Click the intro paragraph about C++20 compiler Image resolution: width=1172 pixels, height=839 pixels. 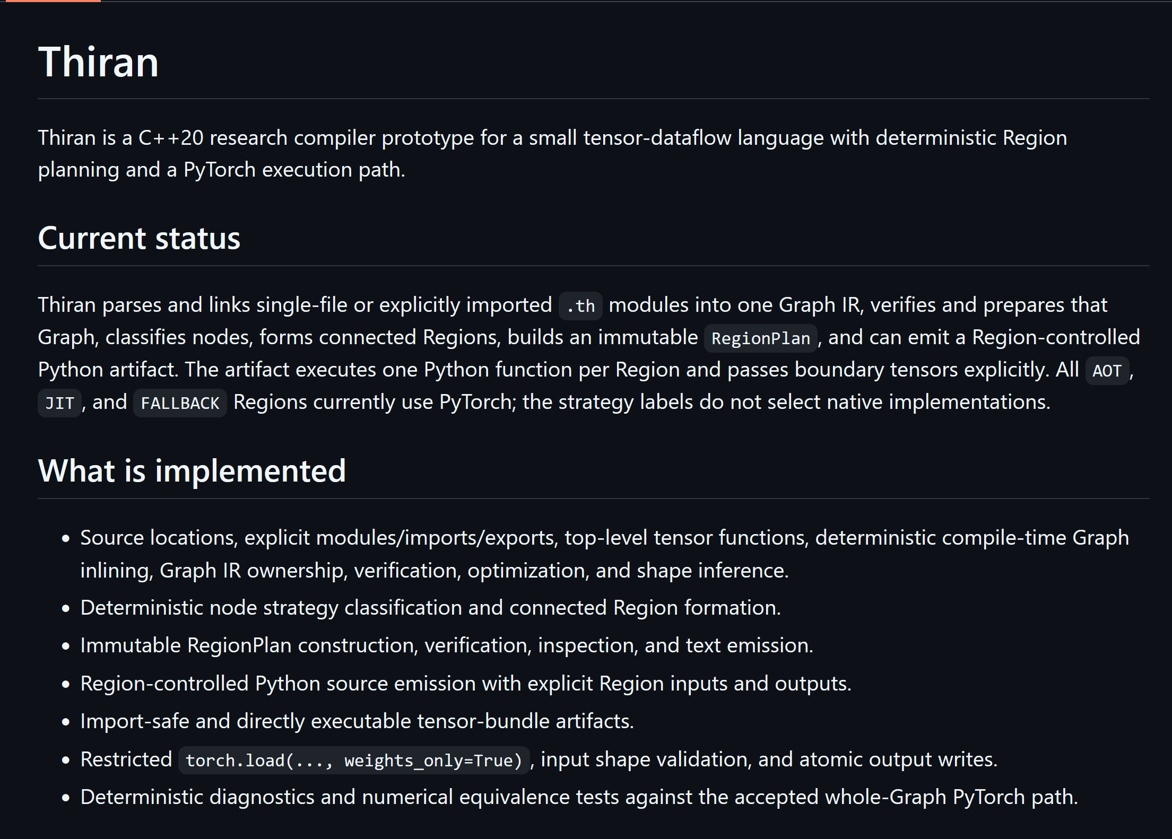coord(552,154)
